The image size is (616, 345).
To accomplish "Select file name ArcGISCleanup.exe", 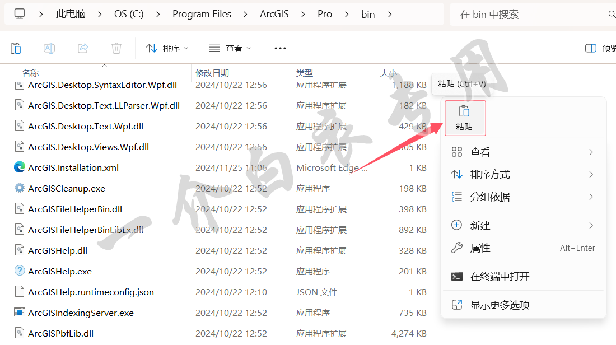I will [67, 189].
